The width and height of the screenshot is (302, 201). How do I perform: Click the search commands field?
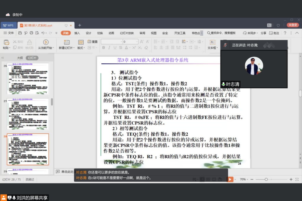222,33
